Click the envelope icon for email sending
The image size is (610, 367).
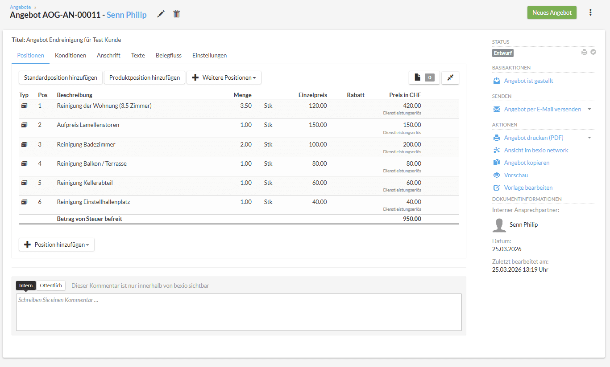[497, 109]
